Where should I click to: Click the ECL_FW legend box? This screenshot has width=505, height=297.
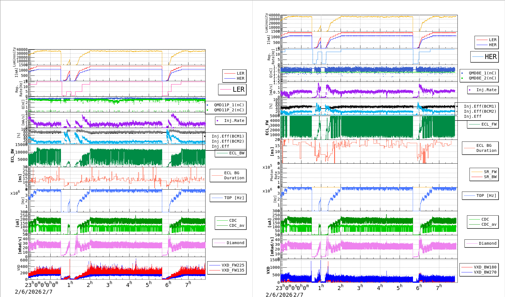click(483, 124)
